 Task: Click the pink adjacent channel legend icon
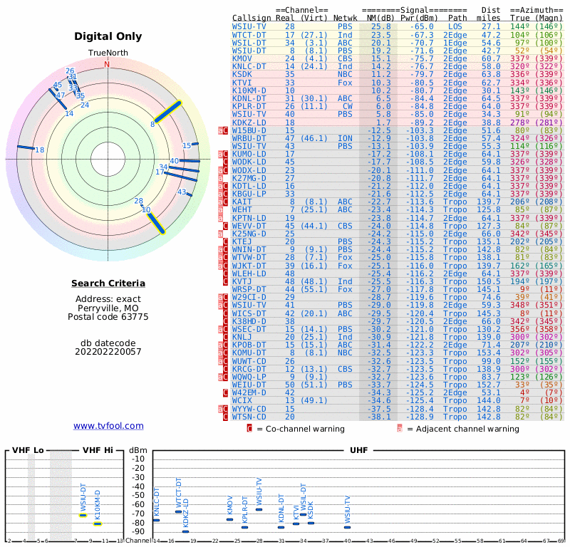tap(400, 429)
